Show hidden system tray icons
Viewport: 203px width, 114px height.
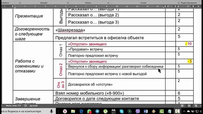184,111
